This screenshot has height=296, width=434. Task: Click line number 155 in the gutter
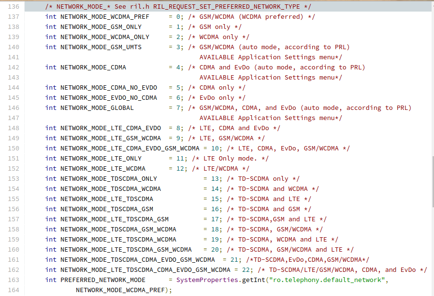point(14,199)
